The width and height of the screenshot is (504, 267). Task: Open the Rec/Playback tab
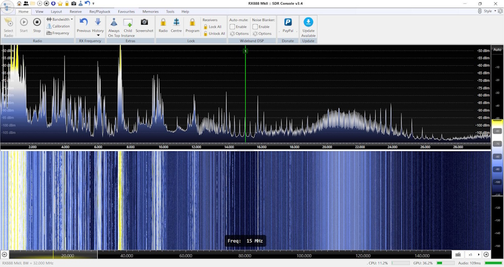point(100,12)
